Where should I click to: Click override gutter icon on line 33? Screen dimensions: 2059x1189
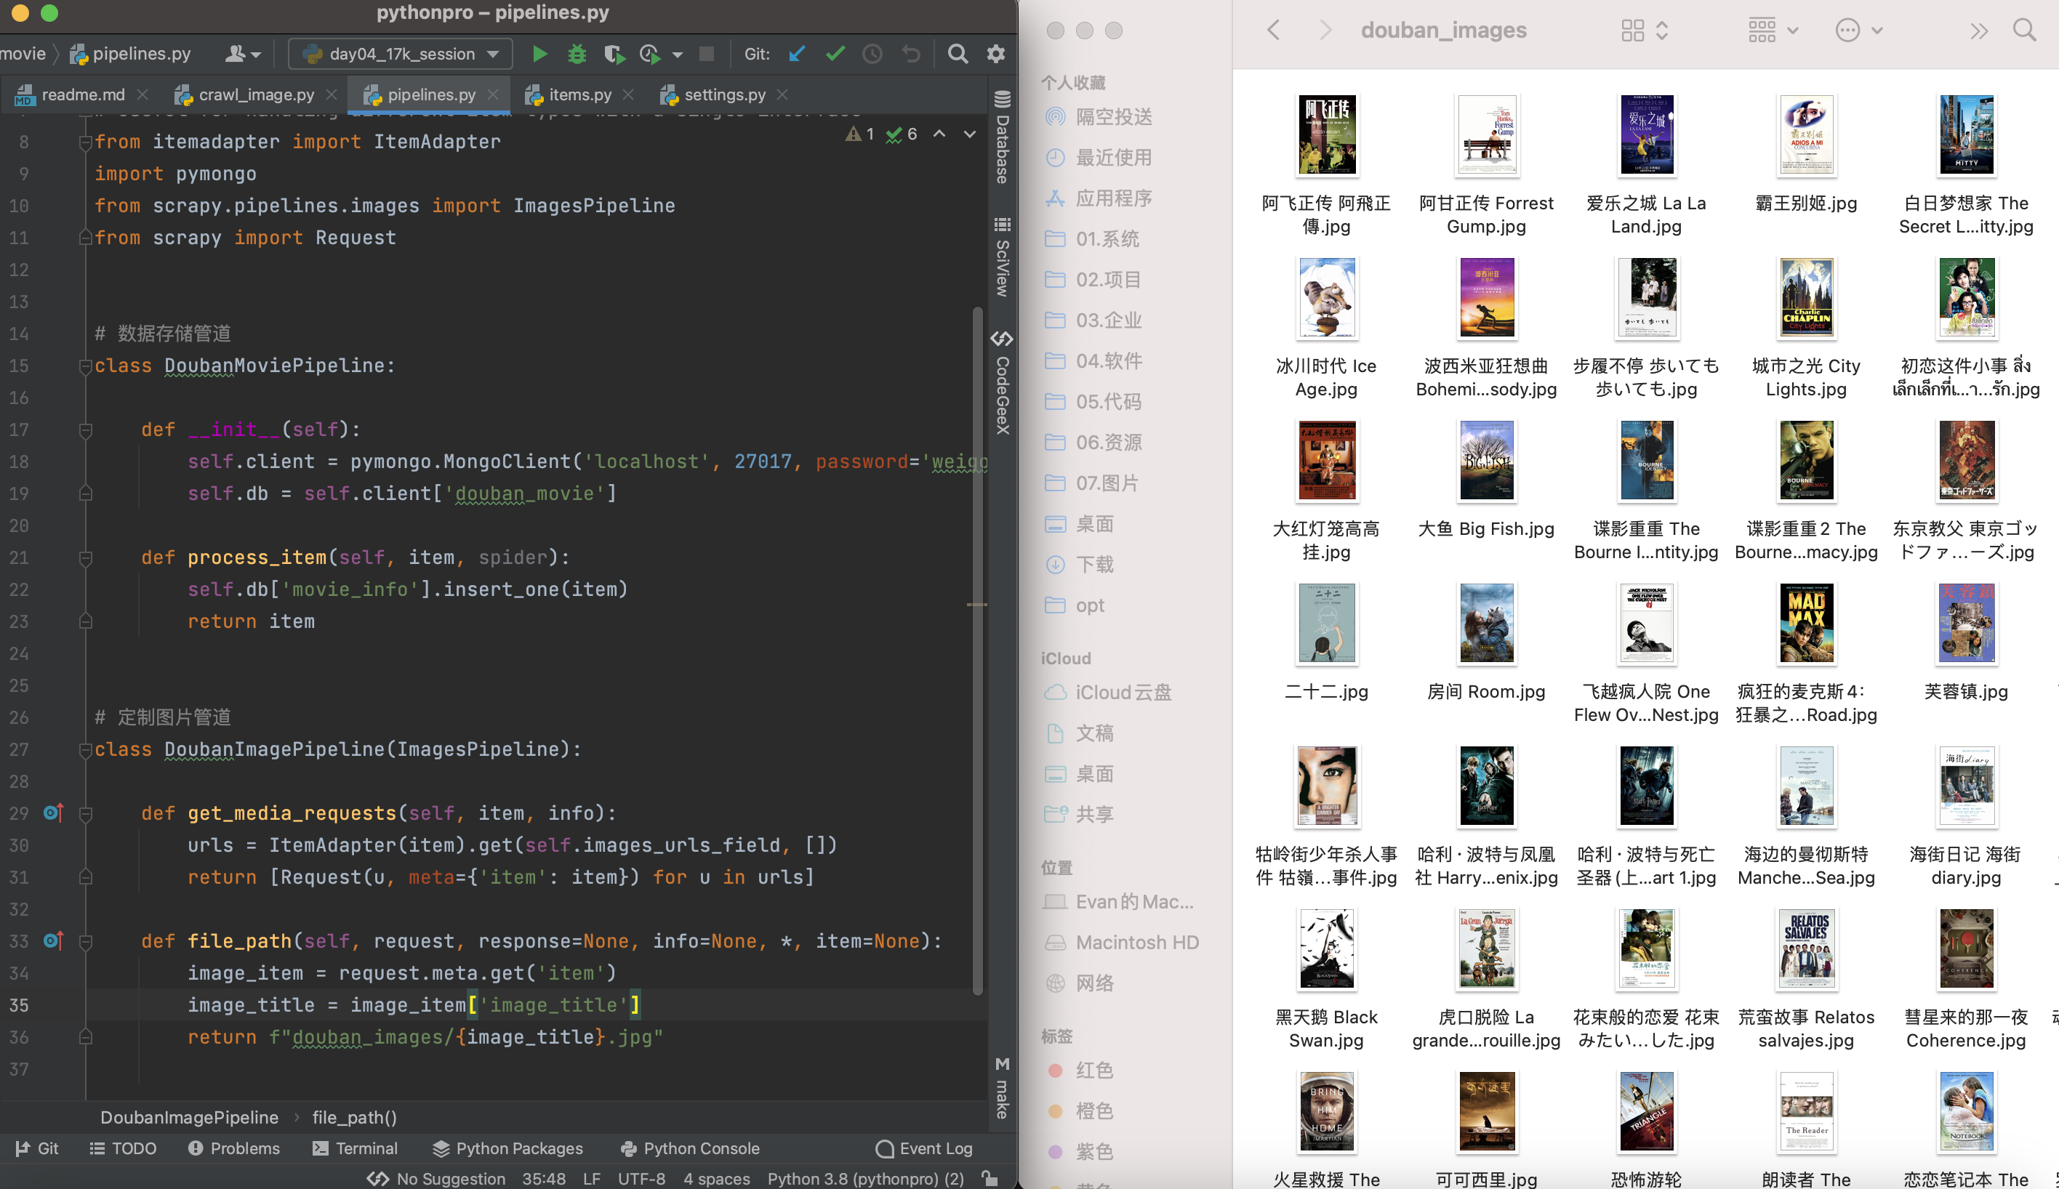pyautogui.click(x=53, y=940)
